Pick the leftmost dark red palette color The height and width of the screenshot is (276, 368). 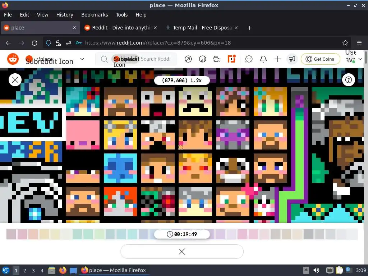coord(11,234)
